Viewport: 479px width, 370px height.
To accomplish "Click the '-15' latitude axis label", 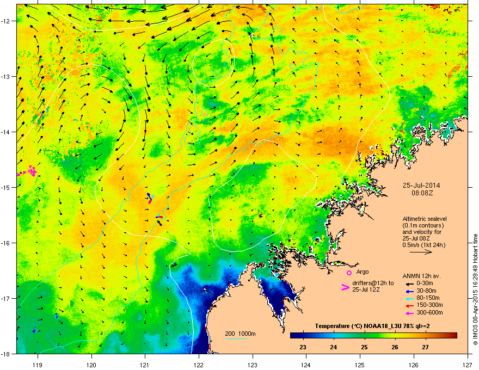I will point(6,187).
